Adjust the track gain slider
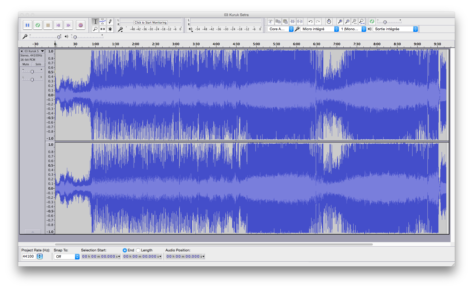 click(x=32, y=72)
